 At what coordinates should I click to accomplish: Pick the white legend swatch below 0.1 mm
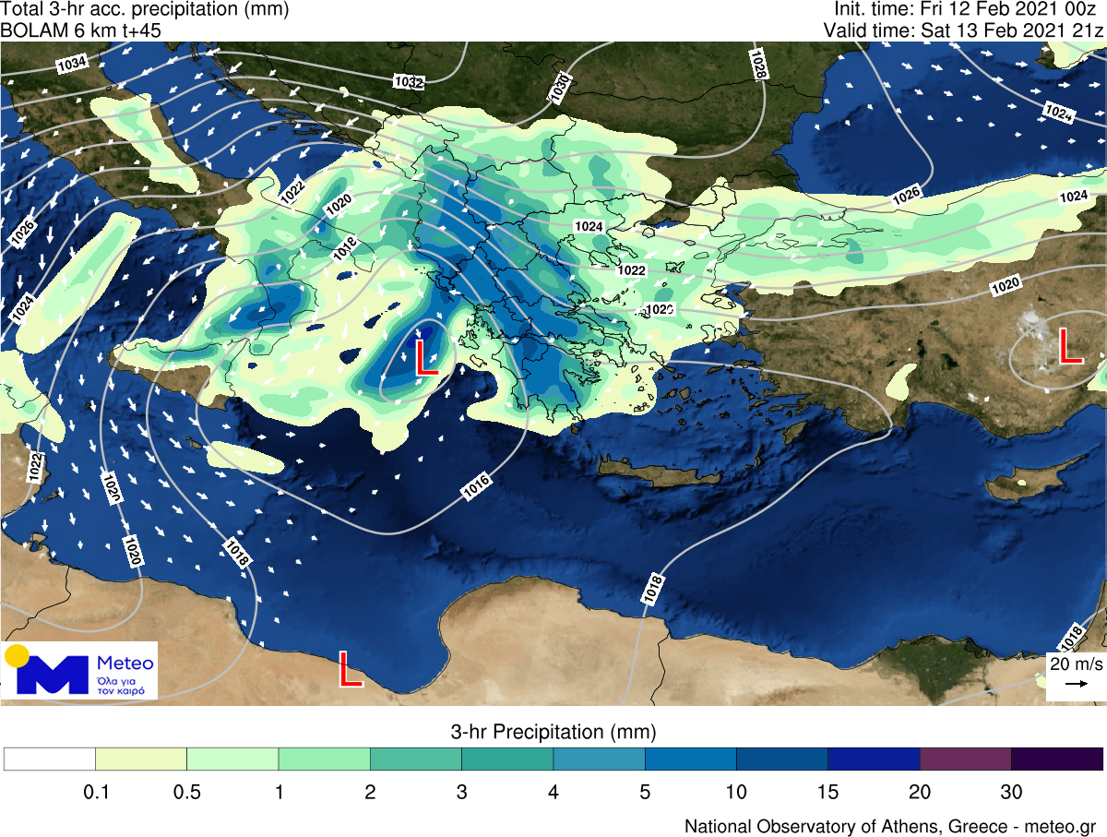pyautogui.click(x=50, y=759)
